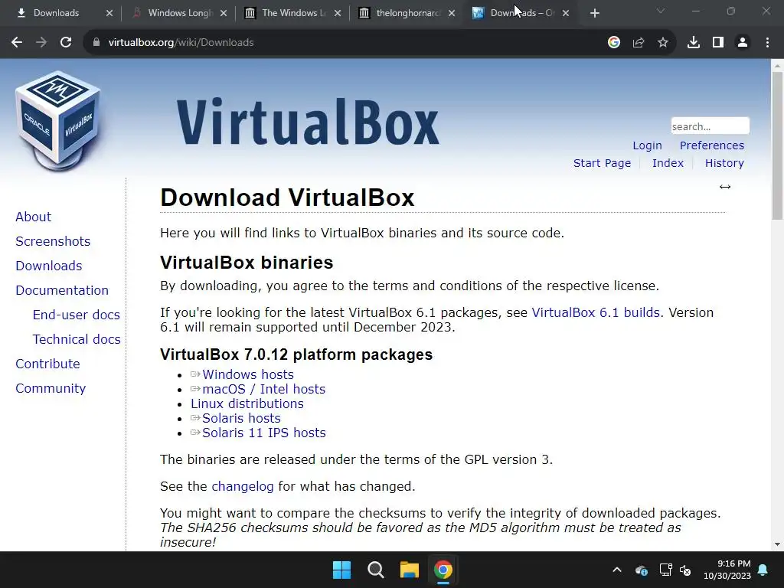The height and width of the screenshot is (588, 784).
Task: Click the page vertical scrollbar thumb
Action: [777, 145]
